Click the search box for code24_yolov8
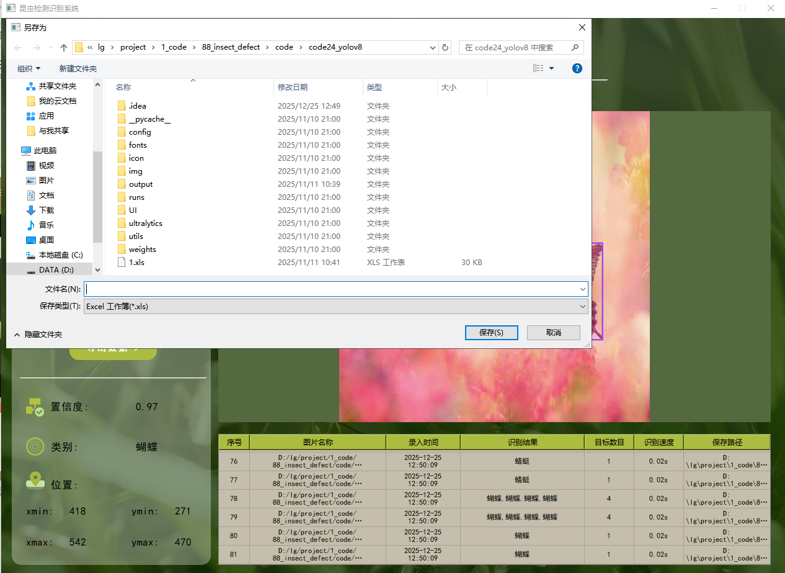Screen dimensions: 785x573 point(521,47)
